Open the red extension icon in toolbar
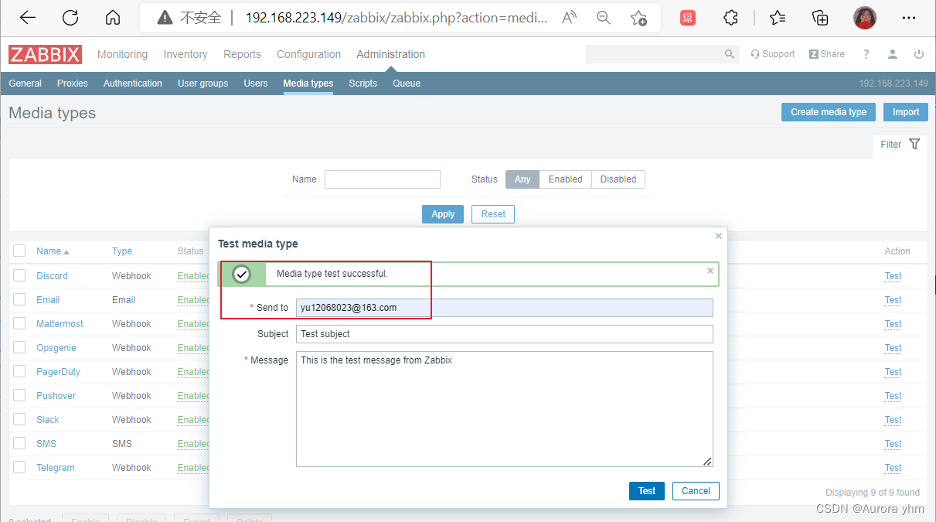Screen dimensions: 936x522 coord(688,18)
